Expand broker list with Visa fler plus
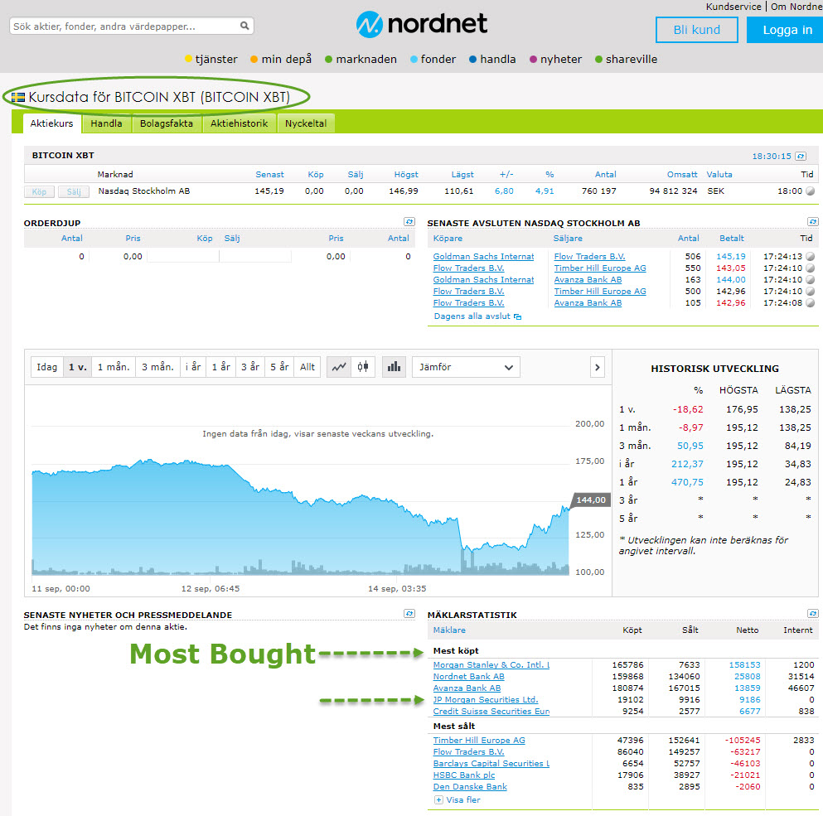Image resolution: width=823 pixels, height=816 pixels. [x=438, y=799]
